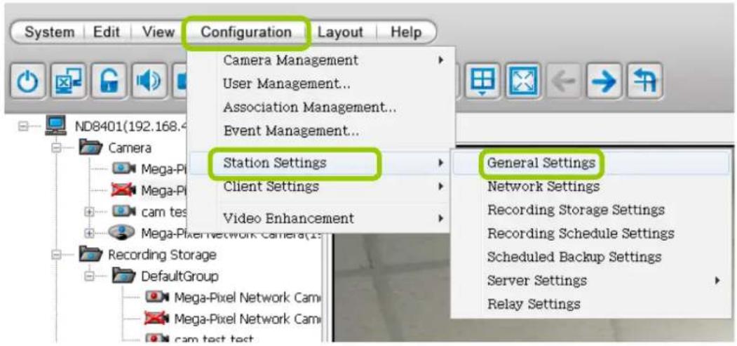Open the Camera Management submenu
The width and height of the screenshot is (737, 346).
click(321, 60)
